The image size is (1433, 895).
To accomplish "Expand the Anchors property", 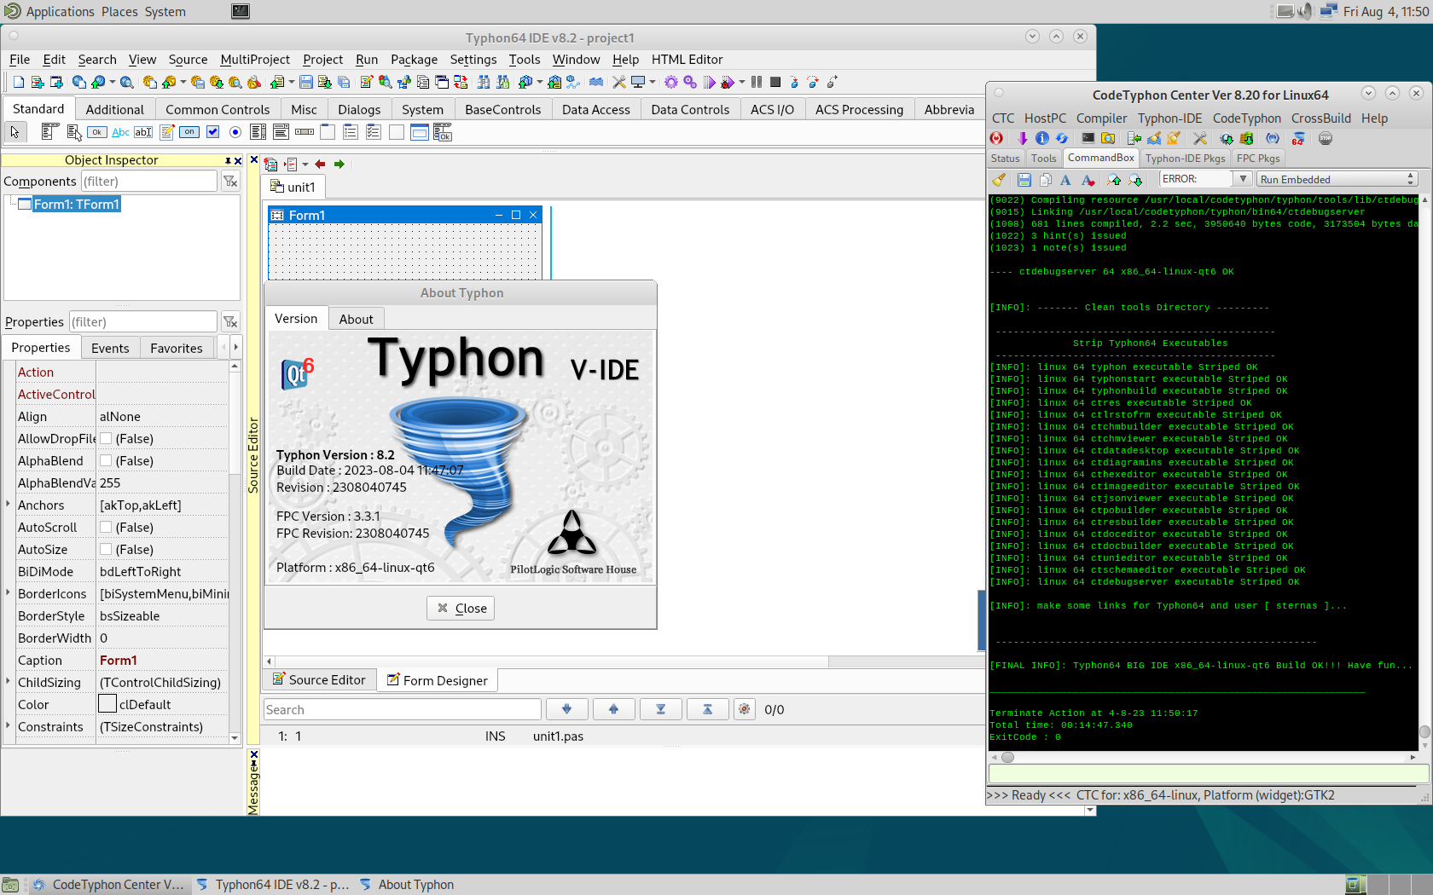I will pyautogui.click(x=9, y=505).
